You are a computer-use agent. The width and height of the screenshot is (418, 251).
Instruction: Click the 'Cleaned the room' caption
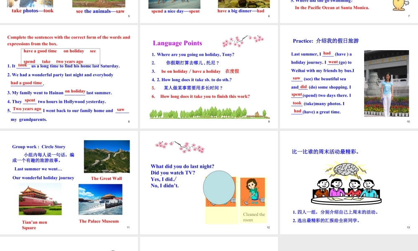(254, 217)
